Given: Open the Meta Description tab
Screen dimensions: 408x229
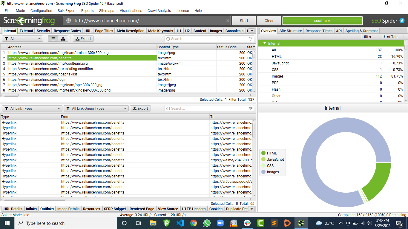Looking at the screenshot, I should click(131, 31).
